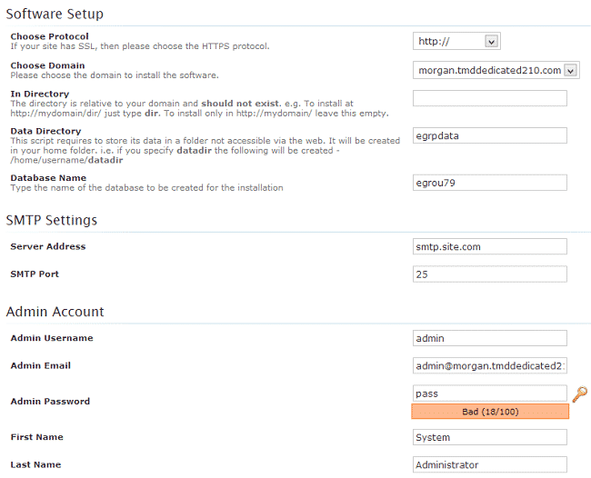Click the Admin Username field
The width and height of the screenshot is (591, 478).
489,338
